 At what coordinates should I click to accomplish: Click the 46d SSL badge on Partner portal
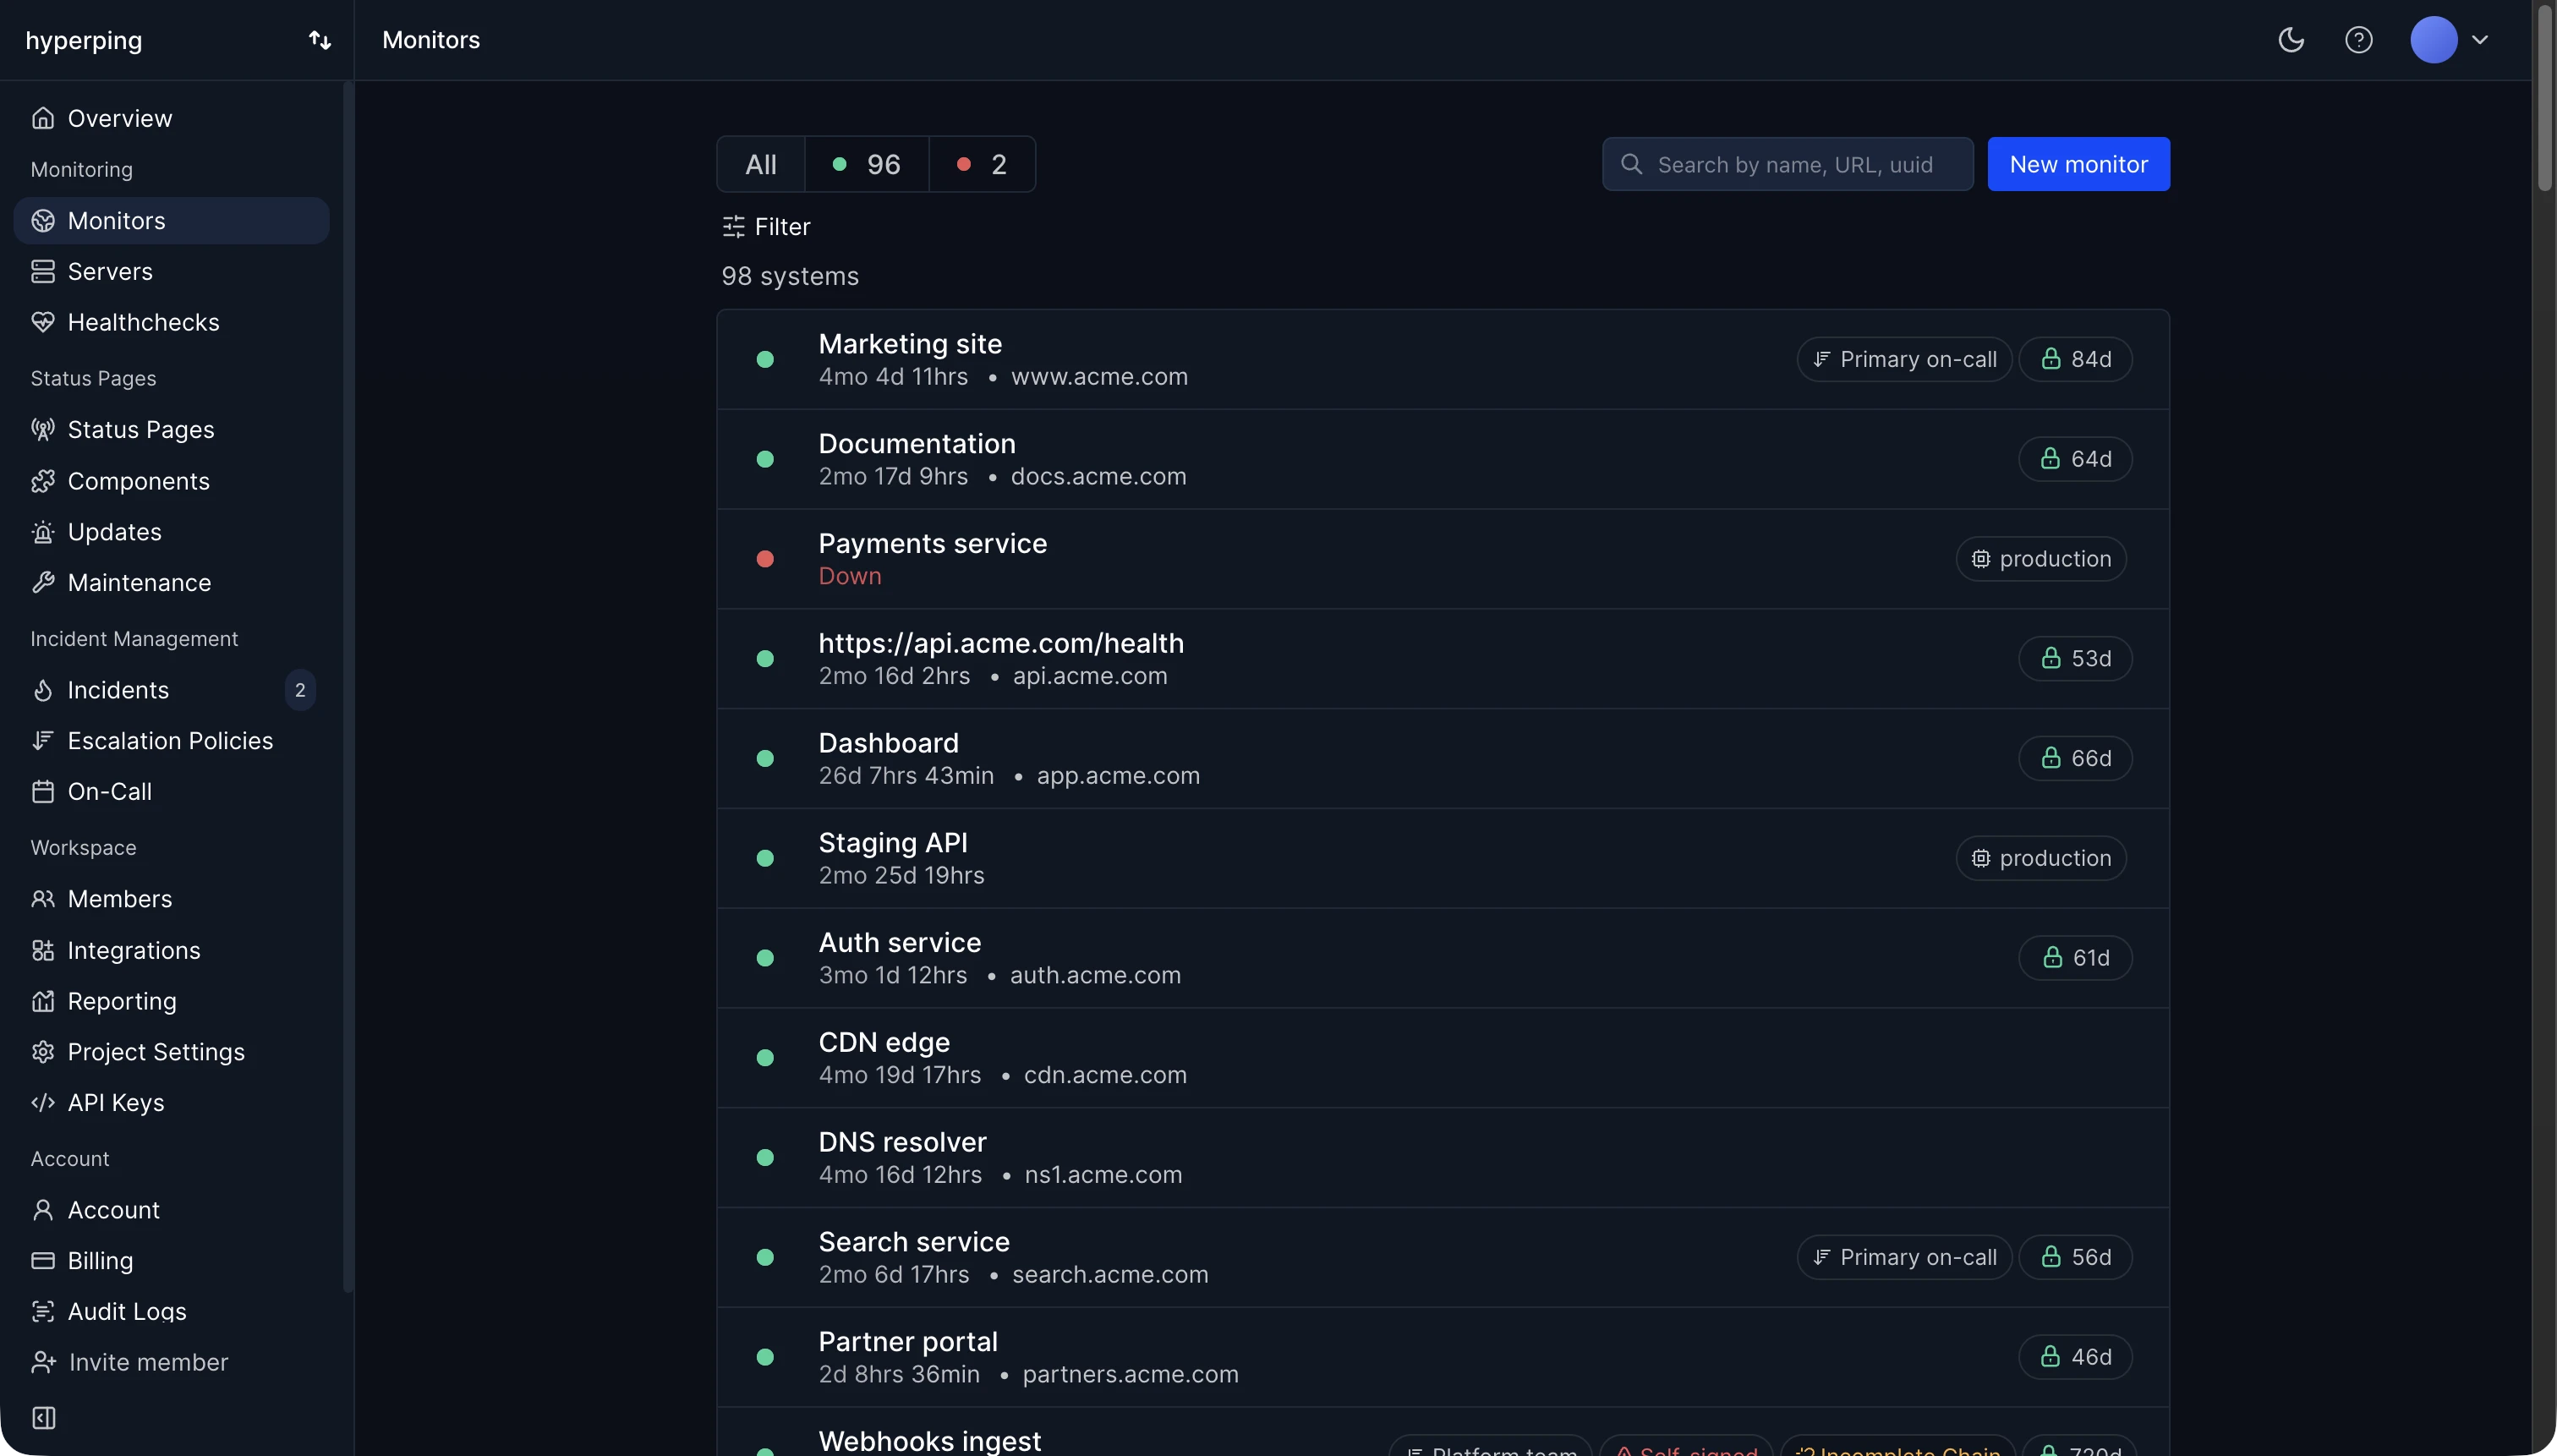point(2075,1357)
